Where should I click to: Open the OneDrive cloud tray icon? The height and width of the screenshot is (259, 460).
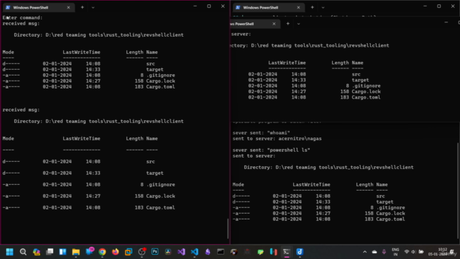[374, 252]
